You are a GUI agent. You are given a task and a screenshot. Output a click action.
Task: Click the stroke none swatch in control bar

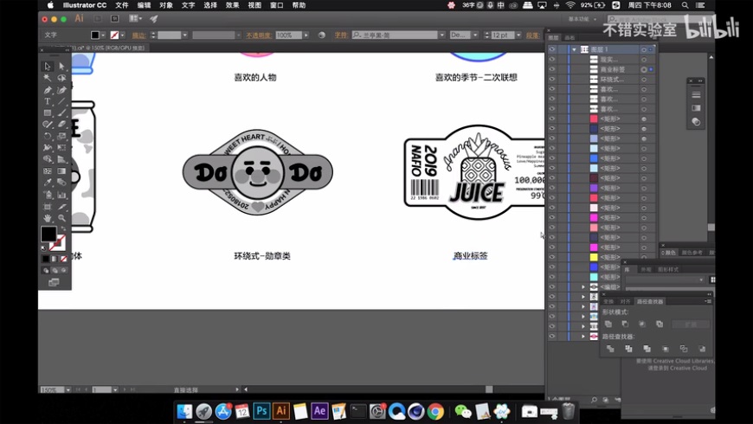click(x=114, y=35)
